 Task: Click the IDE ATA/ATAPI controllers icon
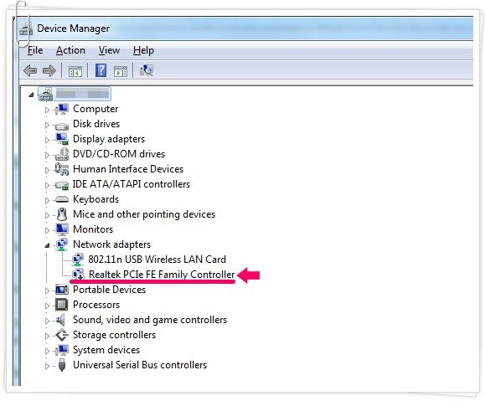point(62,185)
